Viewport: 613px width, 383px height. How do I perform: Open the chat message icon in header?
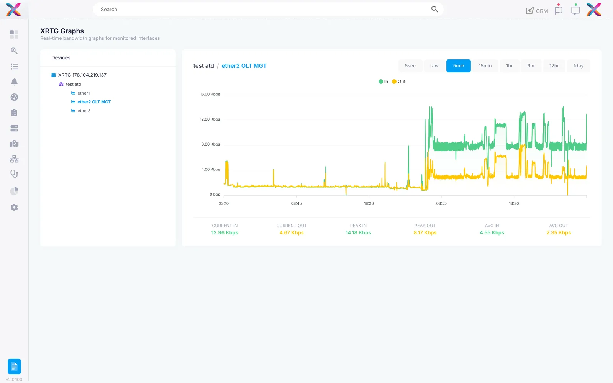coord(575,10)
